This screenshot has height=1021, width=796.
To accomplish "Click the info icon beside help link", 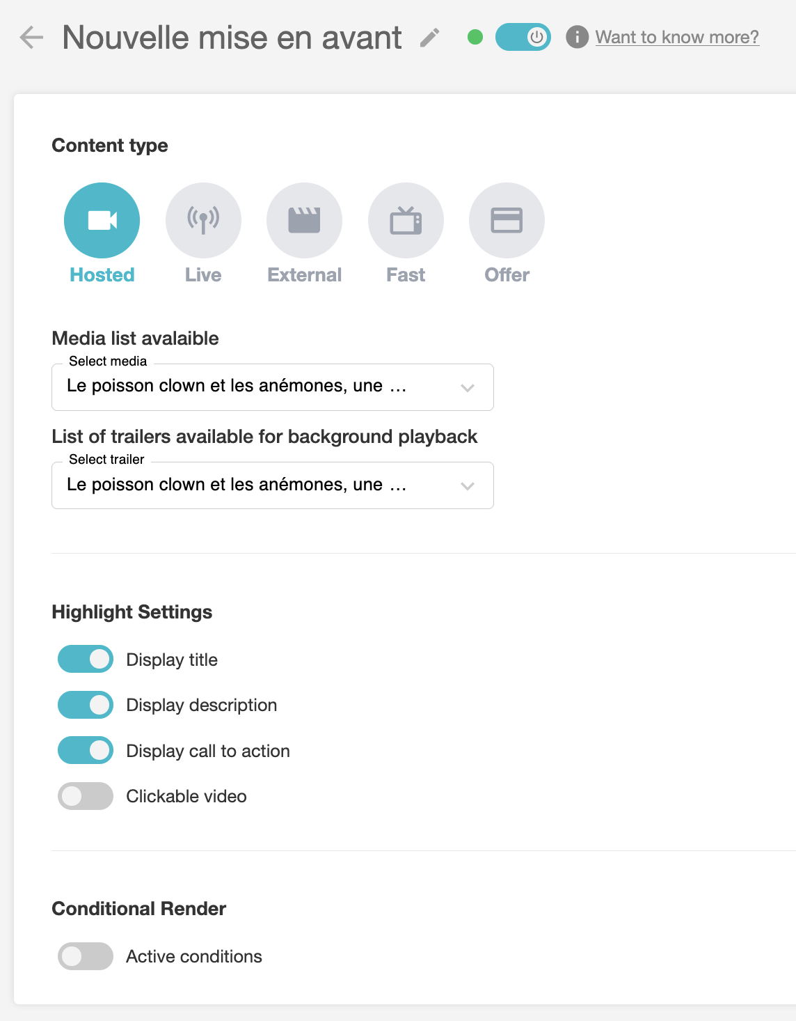I will point(577,37).
